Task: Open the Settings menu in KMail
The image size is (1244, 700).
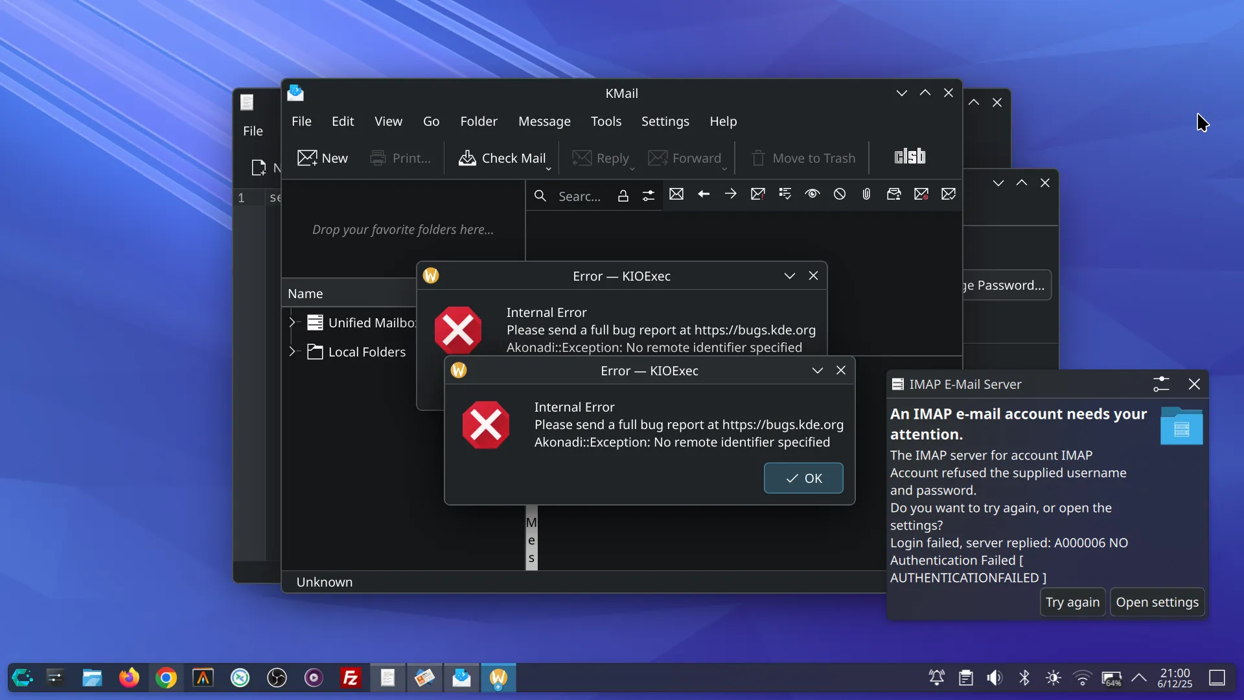Action: click(x=665, y=121)
